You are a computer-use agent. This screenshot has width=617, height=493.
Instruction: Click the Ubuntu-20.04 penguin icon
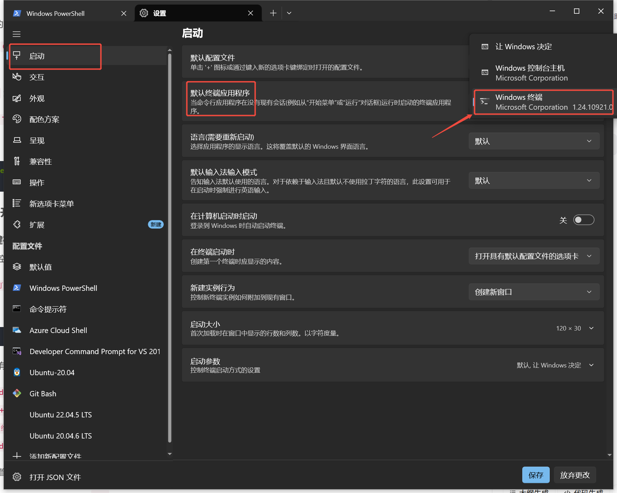point(17,372)
